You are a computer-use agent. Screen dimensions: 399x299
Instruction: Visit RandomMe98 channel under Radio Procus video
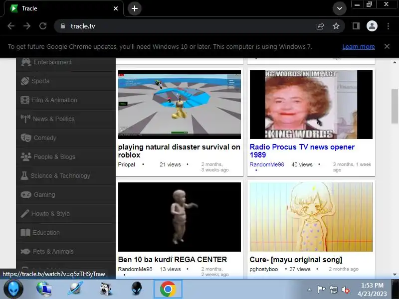(267, 164)
